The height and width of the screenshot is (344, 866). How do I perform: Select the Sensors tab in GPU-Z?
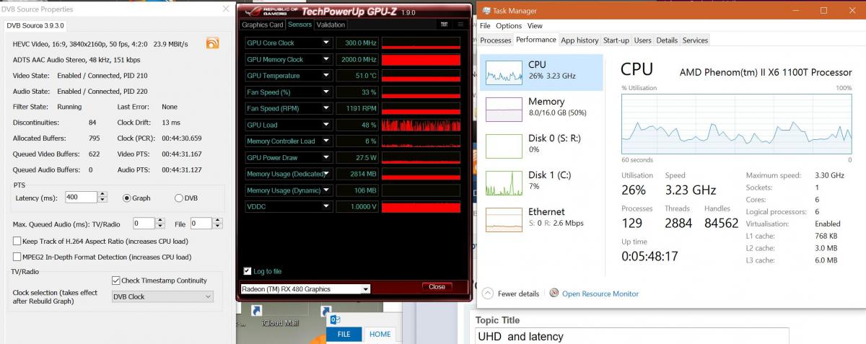click(299, 25)
